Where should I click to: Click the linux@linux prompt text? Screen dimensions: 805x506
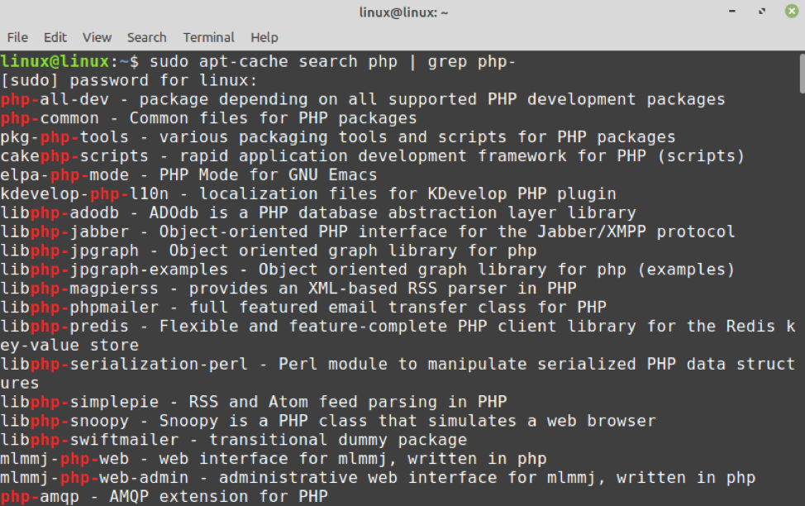point(55,62)
